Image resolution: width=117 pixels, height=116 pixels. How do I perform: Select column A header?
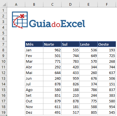click(x=16, y=5)
